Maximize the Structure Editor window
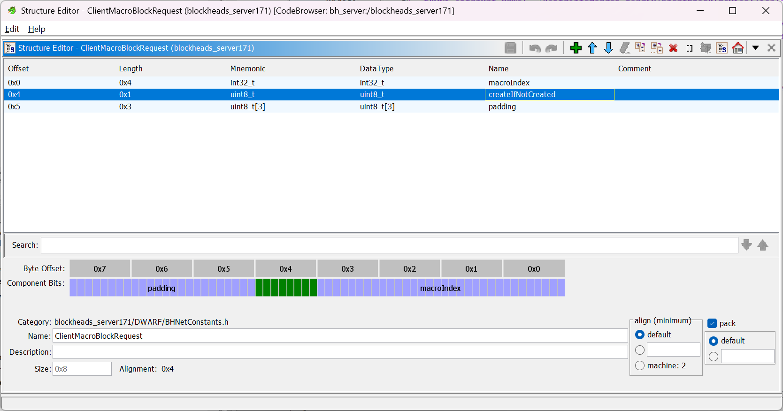Viewport: 783px width, 411px height. (732, 10)
